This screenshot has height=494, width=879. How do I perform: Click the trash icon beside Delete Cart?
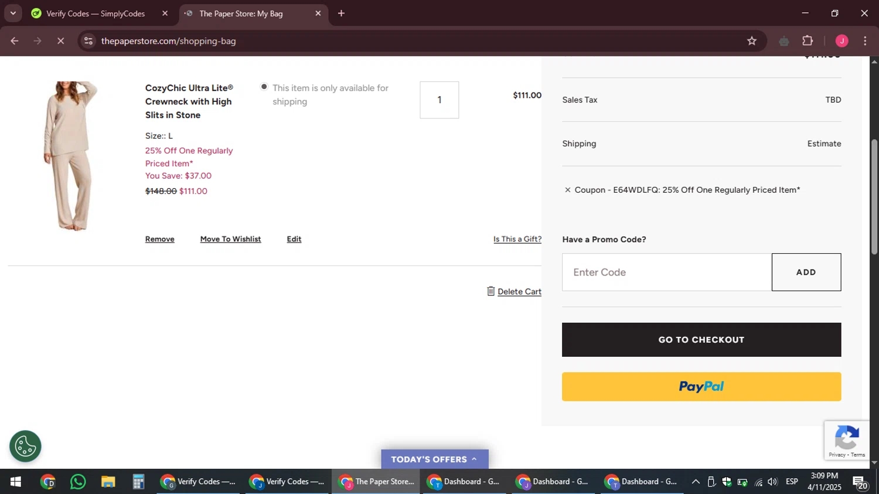point(491,291)
